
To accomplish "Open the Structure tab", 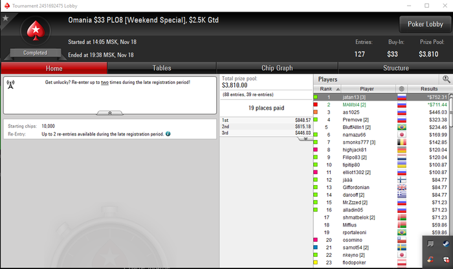I will 395,68.
